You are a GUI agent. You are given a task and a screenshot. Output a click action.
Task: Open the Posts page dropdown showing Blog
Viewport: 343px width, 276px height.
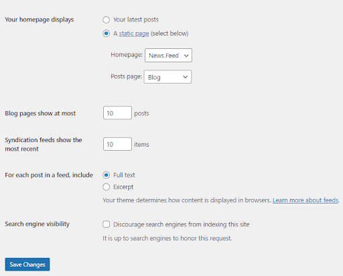click(x=167, y=77)
